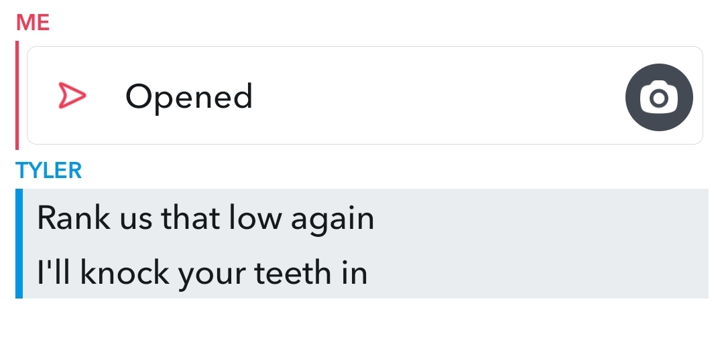Click the word "teeth" in Tyler's message
The height and width of the screenshot is (342, 724).
(293, 272)
